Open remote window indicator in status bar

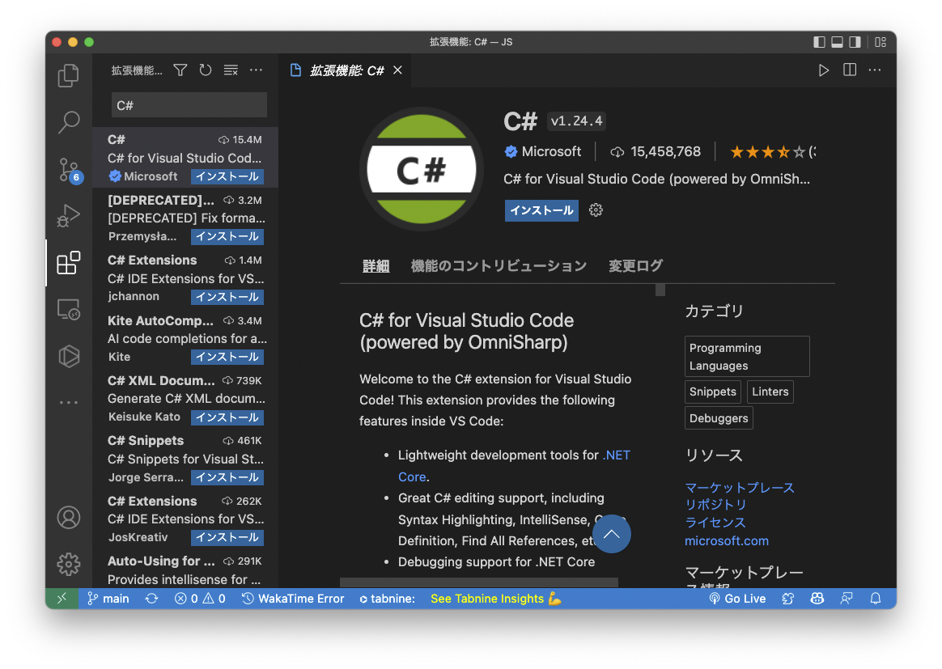[62, 599]
